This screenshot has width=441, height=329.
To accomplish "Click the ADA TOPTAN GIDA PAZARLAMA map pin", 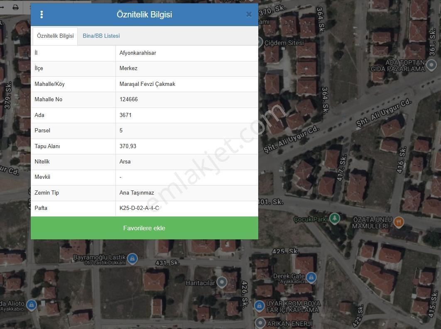I will pos(431,65).
